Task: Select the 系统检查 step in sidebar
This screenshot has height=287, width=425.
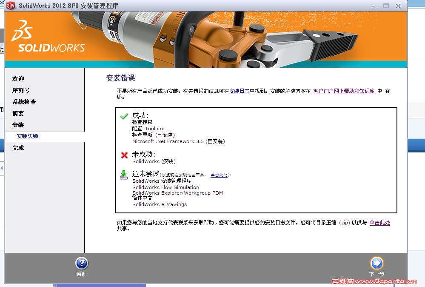Action: click(24, 102)
